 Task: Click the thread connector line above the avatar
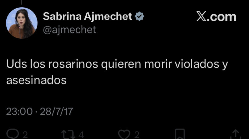click(22, 2)
